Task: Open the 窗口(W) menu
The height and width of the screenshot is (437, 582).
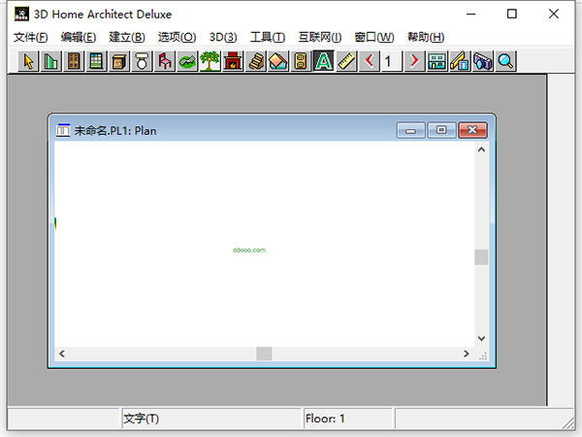Action: (x=374, y=37)
